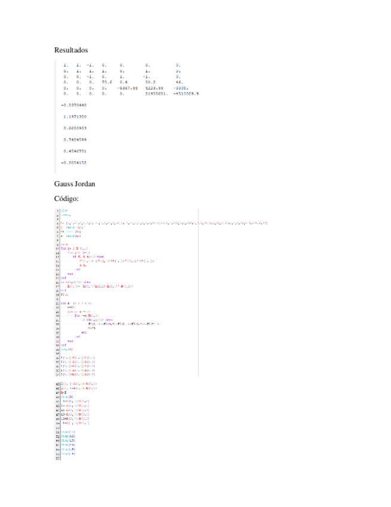Select the result value -0.2054152

click(73, 162)
